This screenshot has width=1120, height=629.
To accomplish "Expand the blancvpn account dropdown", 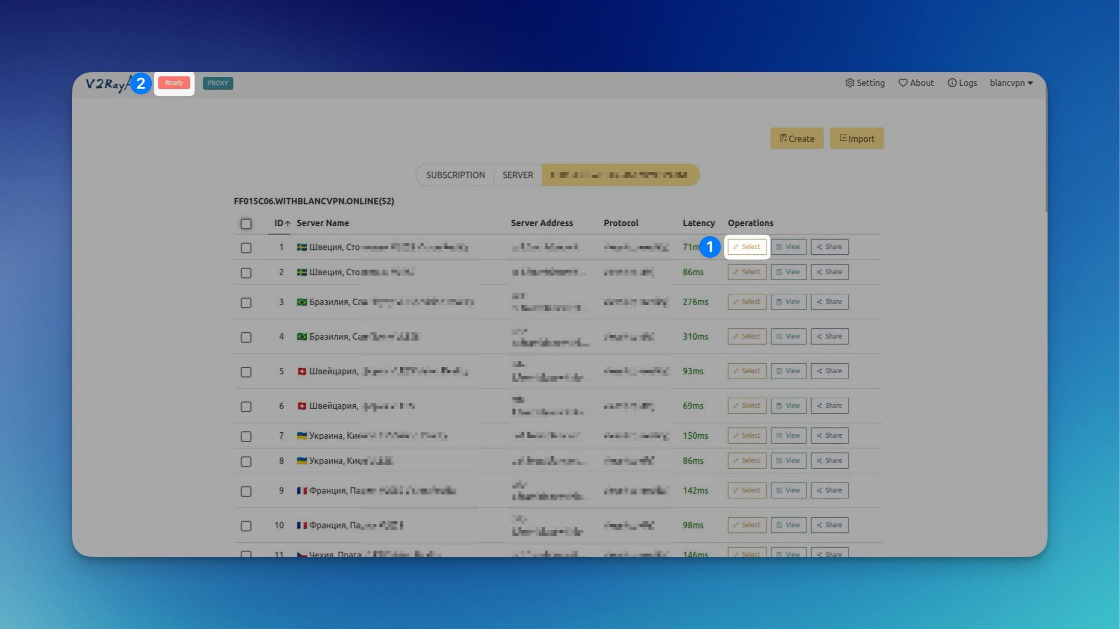I will [x=1011, y=83].
